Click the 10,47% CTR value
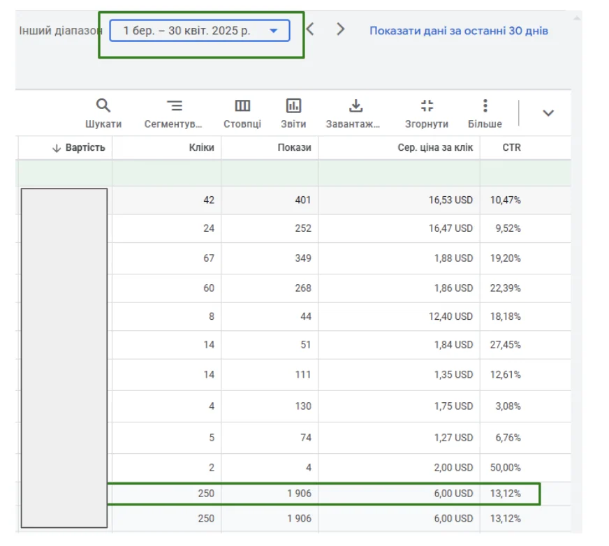The height and width of the screenshot is (546, 609). tap(506, 200)
